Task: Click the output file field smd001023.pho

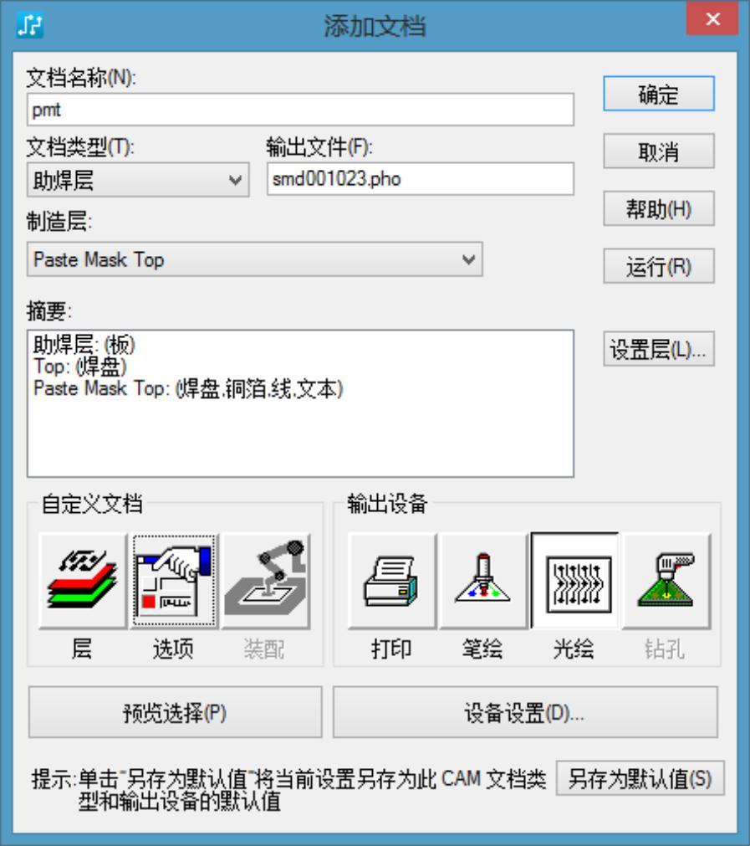Action: (421, 178)
